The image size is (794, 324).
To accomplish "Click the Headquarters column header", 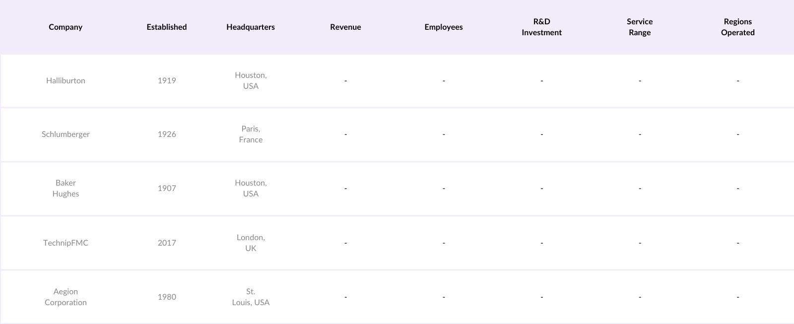I will (x=251, y=27).
